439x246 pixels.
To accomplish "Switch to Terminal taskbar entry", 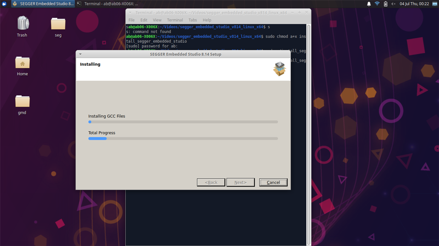I will coord(107,4).
